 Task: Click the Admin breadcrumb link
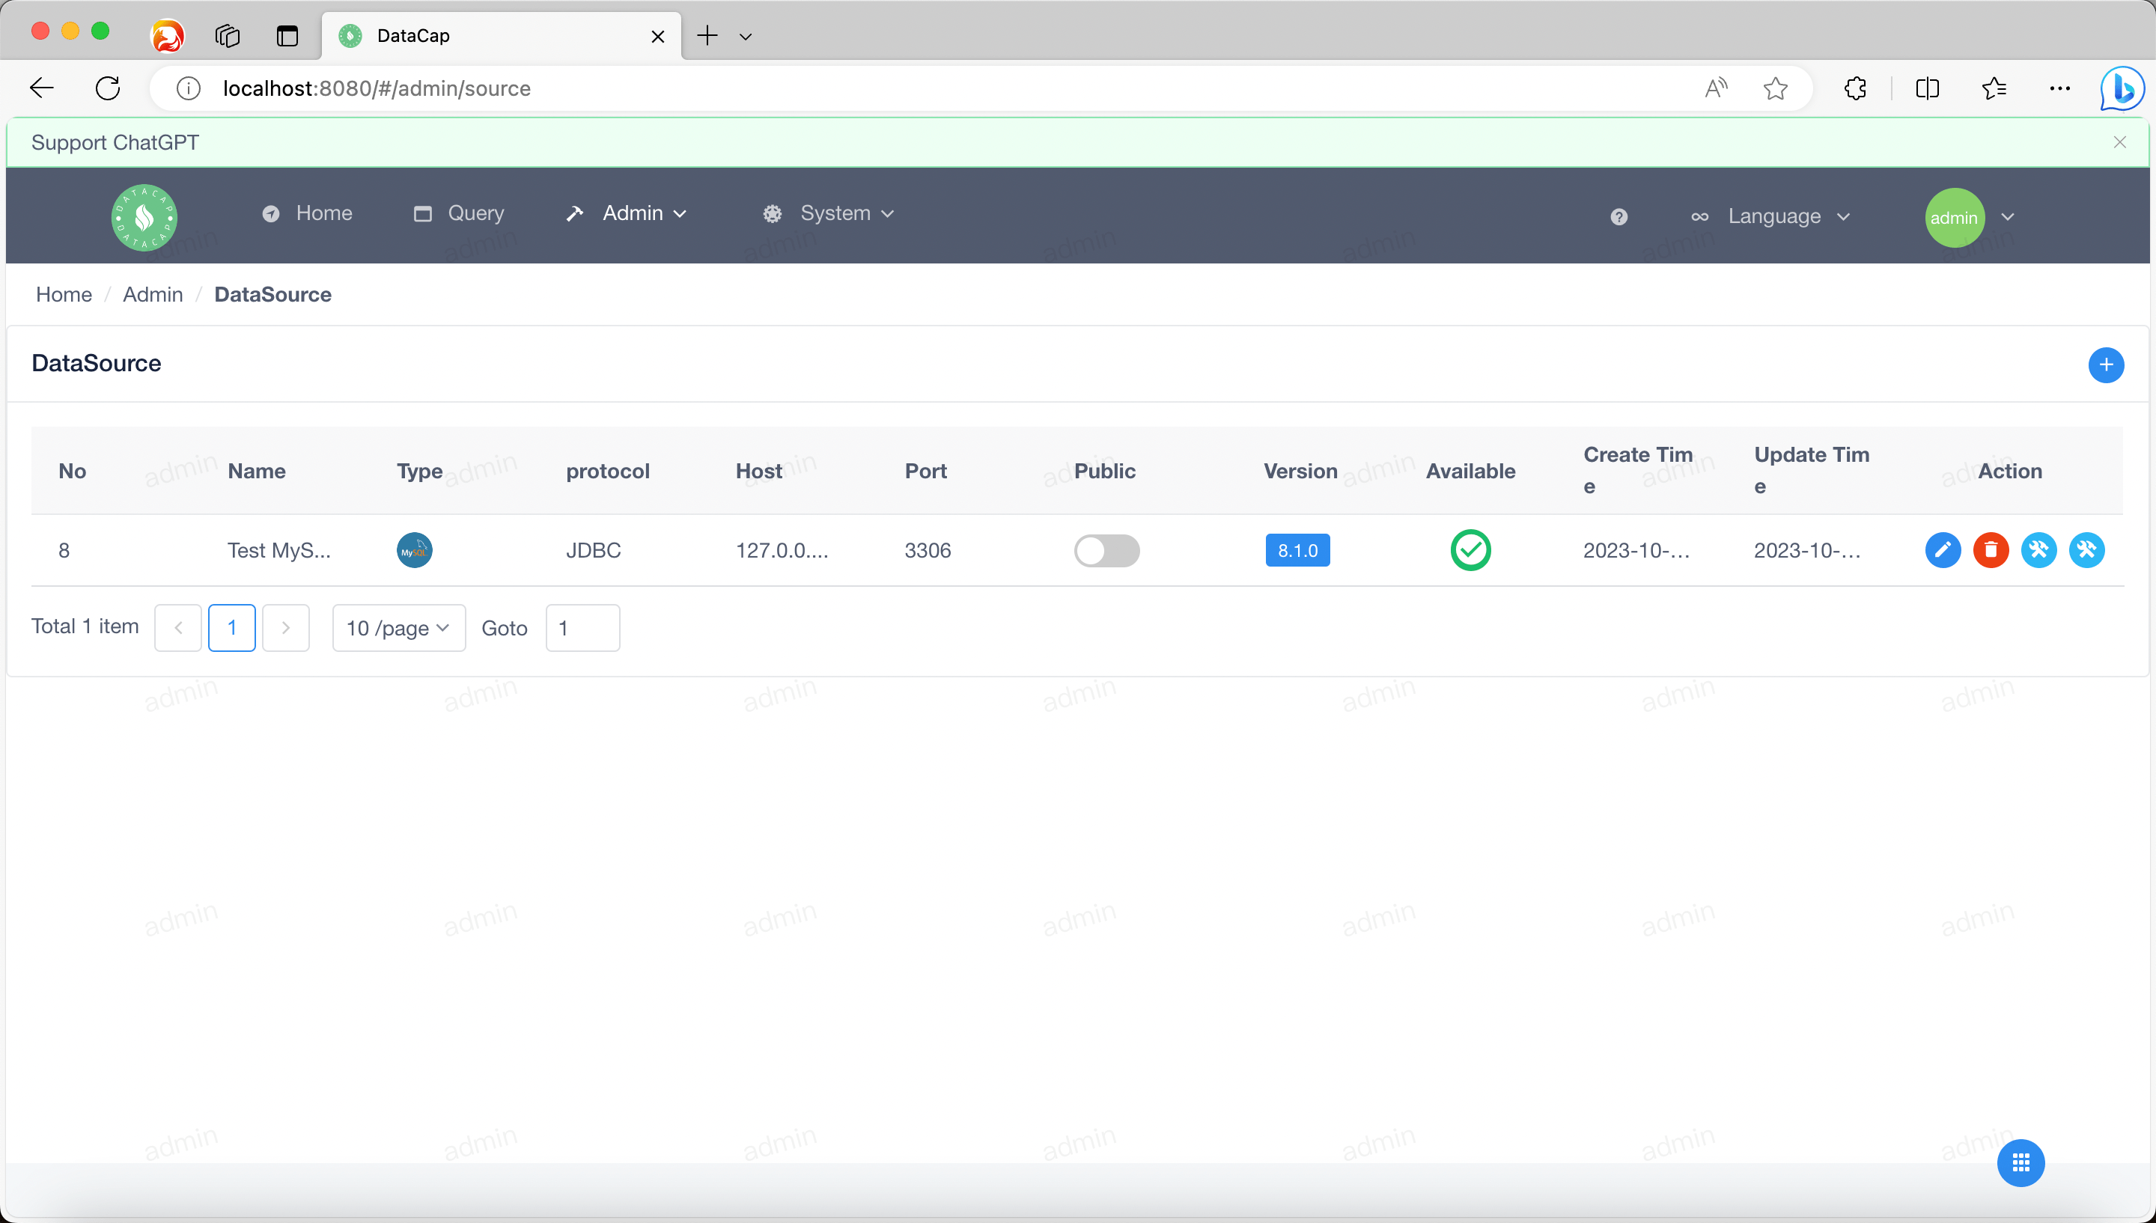coord(152,294)
